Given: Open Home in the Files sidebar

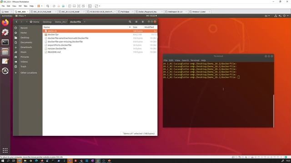Looking at the screenshot, I should pos(24,33).
